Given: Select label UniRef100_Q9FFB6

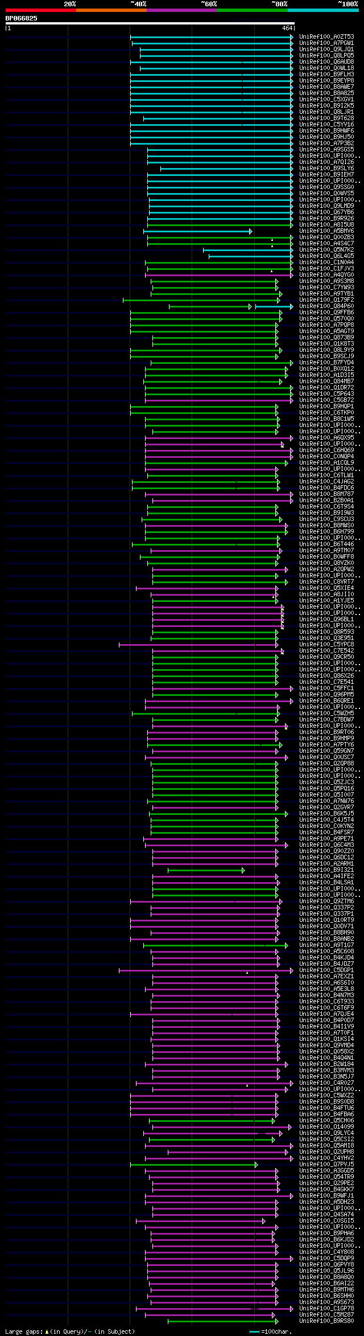Looking at the screenshot, I should 326,313.
